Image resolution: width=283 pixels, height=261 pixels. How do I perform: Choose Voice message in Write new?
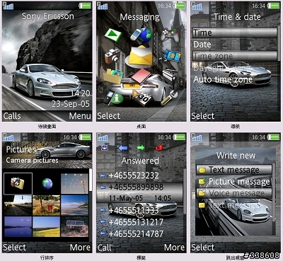pos(234,193)
